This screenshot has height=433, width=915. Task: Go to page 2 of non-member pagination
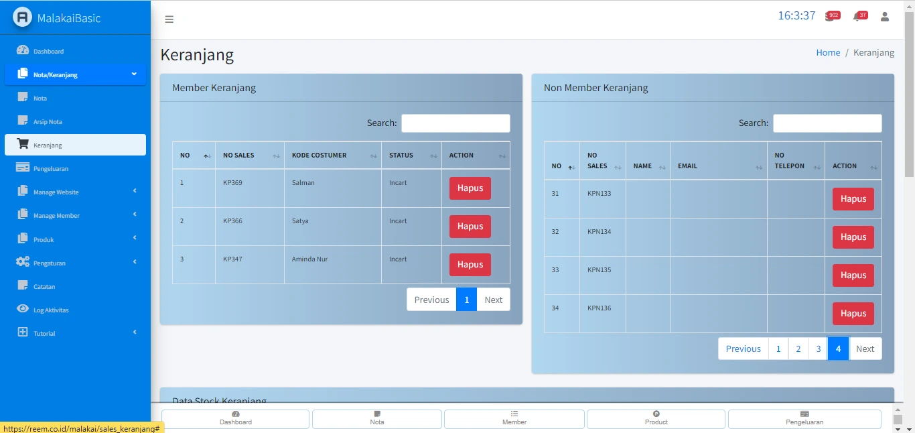[798, 349]
